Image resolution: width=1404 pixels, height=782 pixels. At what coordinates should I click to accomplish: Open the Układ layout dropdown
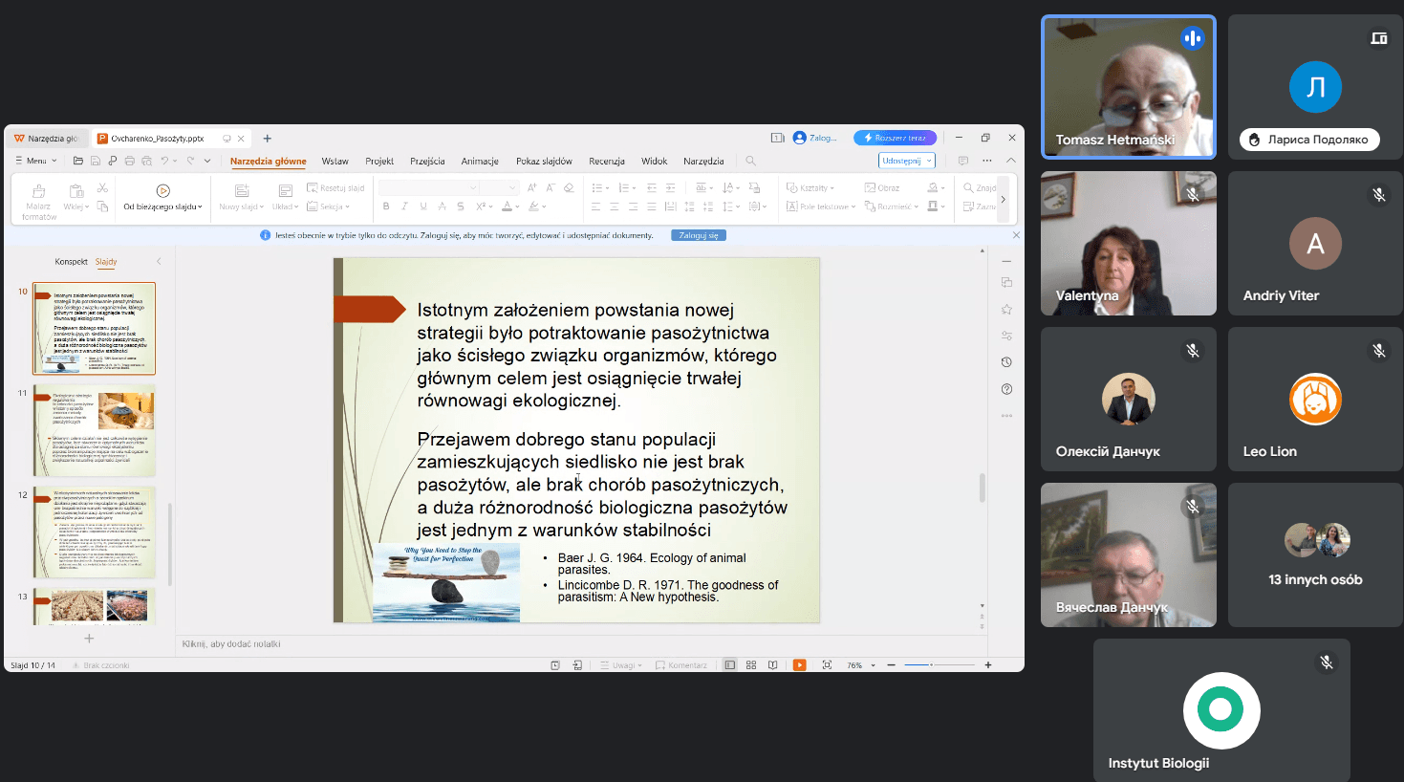285,206
